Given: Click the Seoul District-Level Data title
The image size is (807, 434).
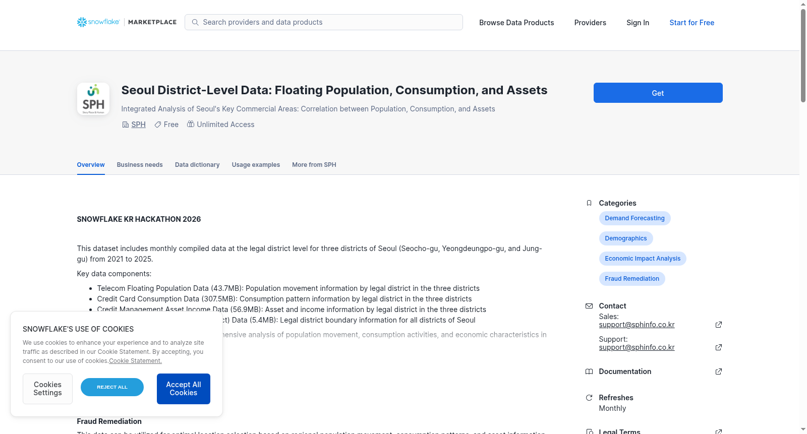Looking at the screenshot, I should [x=334, y=90].
